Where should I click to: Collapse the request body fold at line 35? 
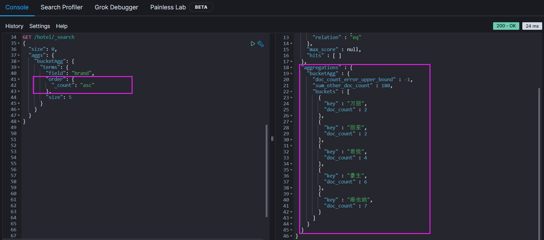[19, 43]
